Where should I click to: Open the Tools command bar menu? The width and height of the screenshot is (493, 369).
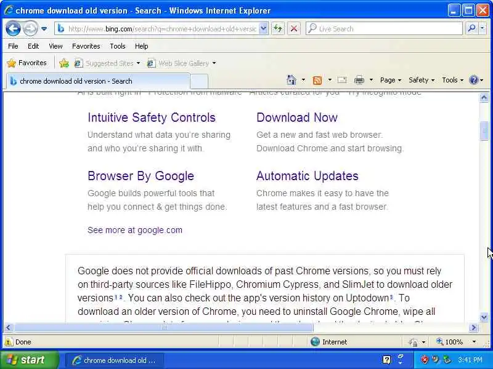click(x=452, y=80)
